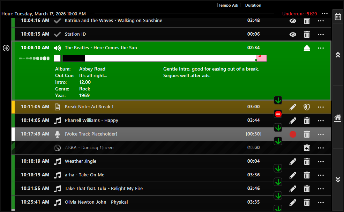344x212 pixels.
Task: Delete Katrina and the Waves log entry
Action: 307,21
